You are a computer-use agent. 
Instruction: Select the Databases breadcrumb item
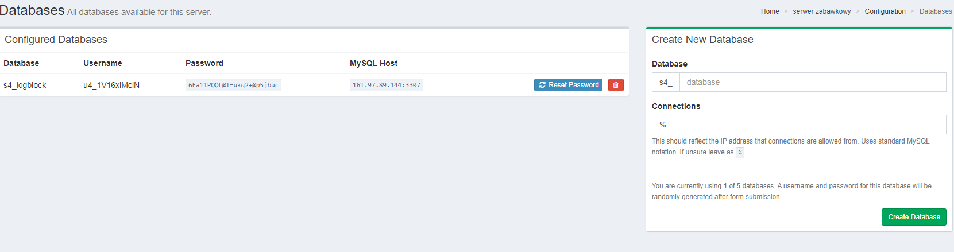point(935,11)
